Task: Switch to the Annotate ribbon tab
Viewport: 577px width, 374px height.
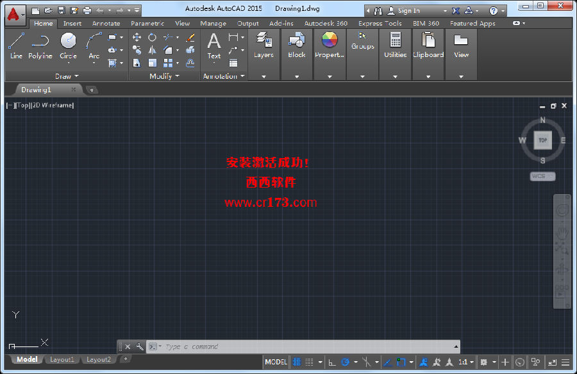Action: [106, 23]
